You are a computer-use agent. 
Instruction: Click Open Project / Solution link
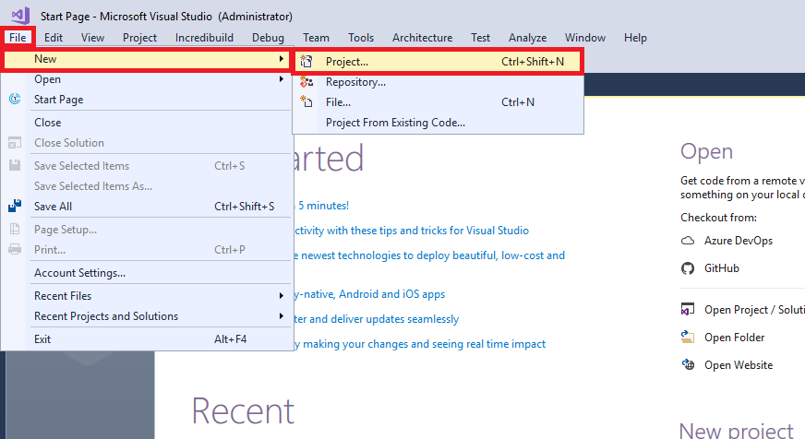(x=755, y=310)
